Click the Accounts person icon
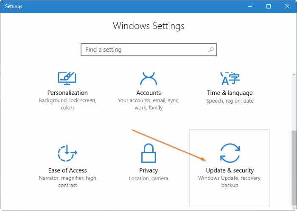The height and width of the screenshot is (211, 297). 148,78
